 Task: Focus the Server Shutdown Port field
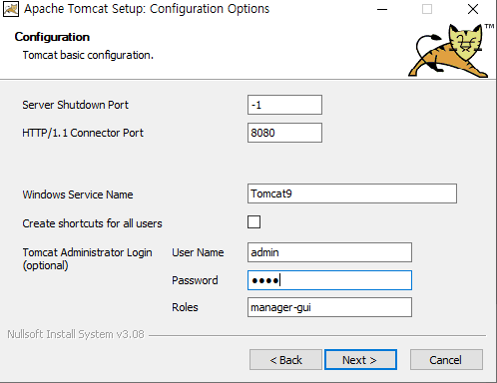point(284,105)
